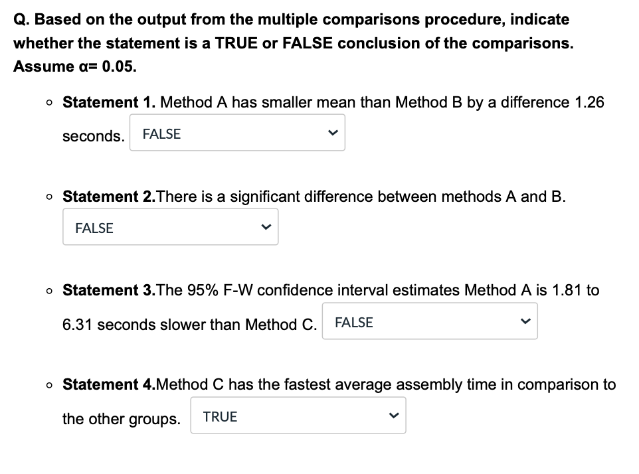Click the question heading mentioning multiple comparisons
Image resolution: width=639 pixels, height=474 pixels.
coord(290,19)
